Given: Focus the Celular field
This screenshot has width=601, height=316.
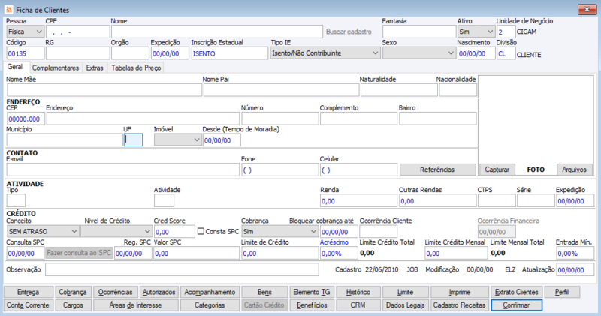Looking at the screenshot, I should (358, 170).
